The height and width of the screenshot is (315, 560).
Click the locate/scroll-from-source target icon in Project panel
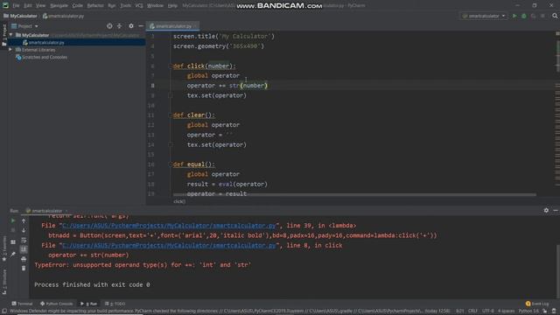[109, 26]
